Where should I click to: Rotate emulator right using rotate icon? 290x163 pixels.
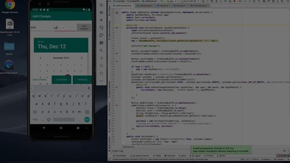(101, 35)
